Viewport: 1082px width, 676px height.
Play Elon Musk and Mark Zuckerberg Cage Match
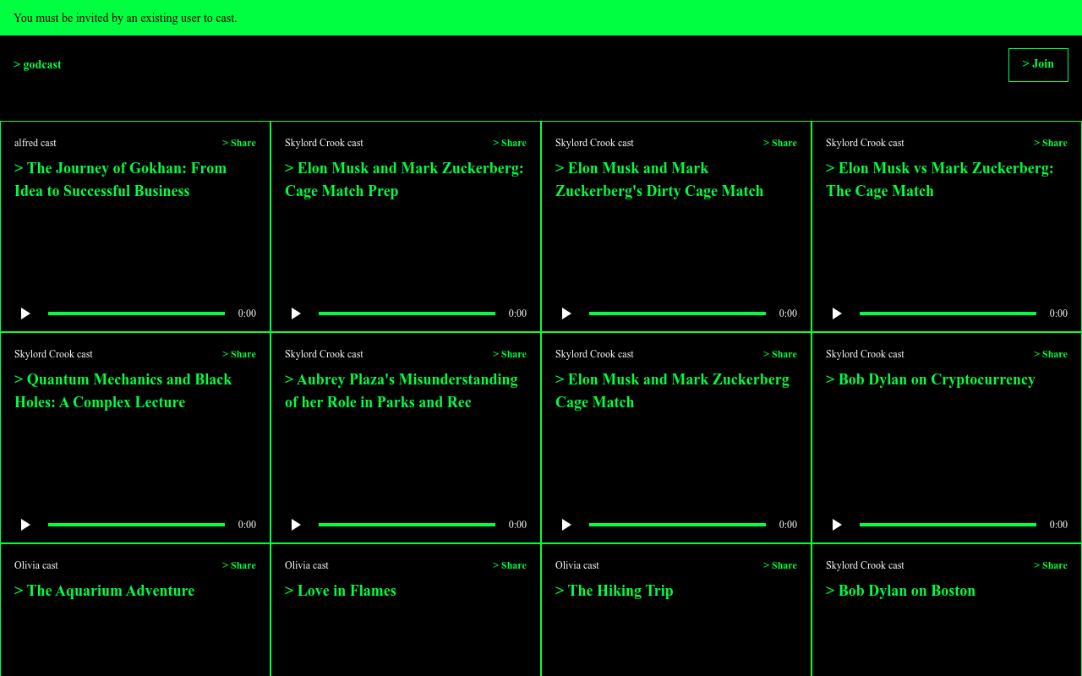click(x=566, y=525)
